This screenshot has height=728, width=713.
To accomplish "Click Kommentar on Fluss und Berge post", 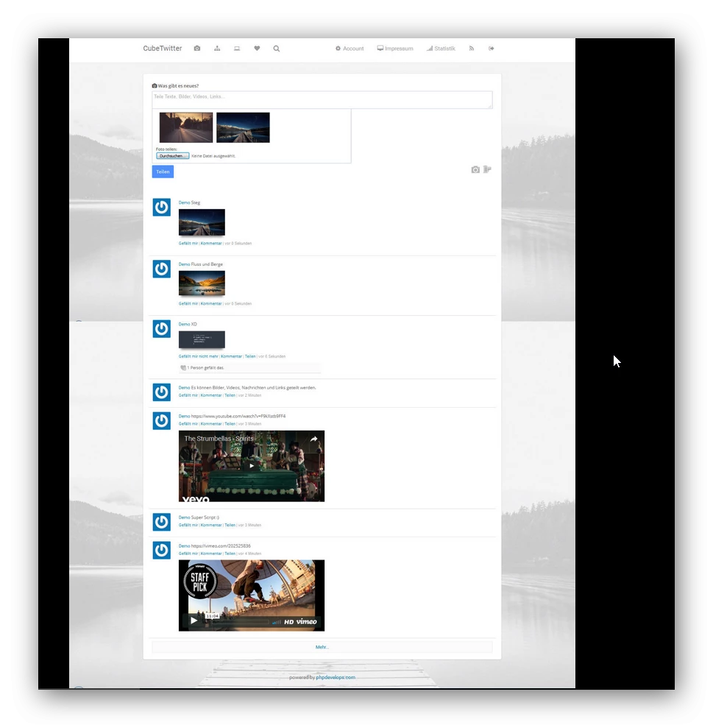I will (x=211, y=304).
